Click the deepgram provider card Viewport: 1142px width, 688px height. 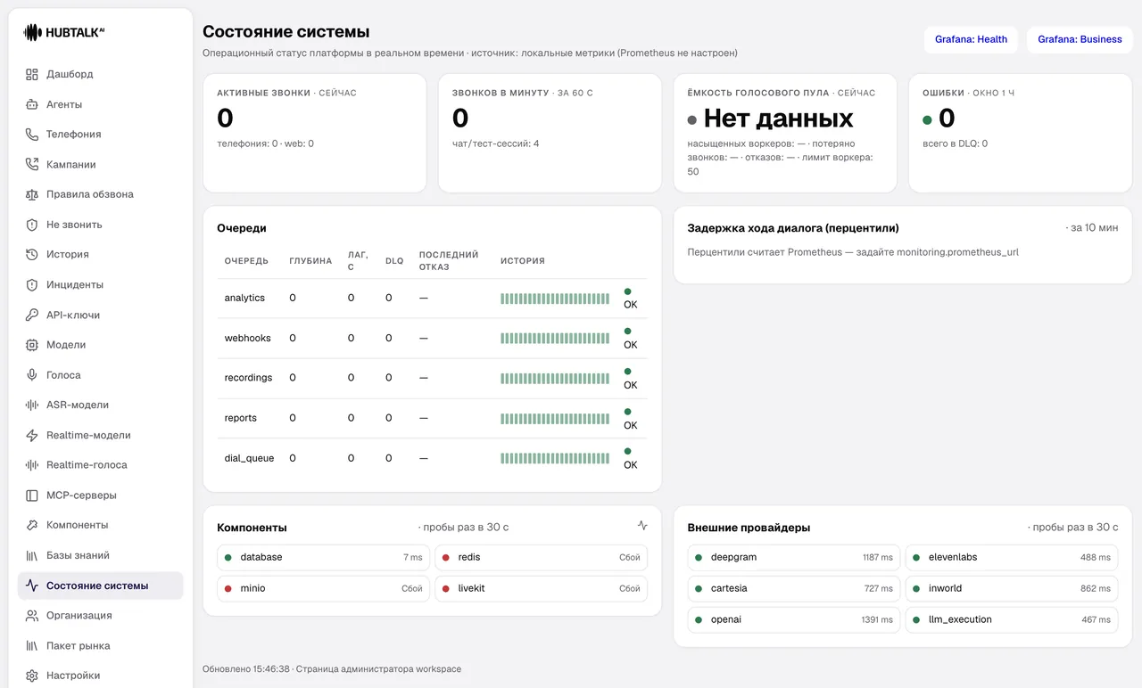pyautogui.click(x=794, y=557)
